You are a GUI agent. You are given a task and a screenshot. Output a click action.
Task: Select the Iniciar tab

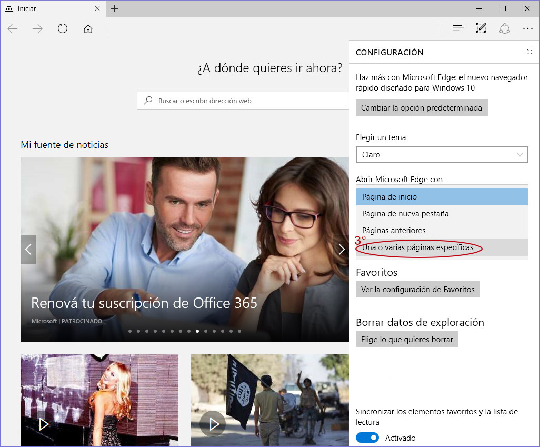point(53,8)
